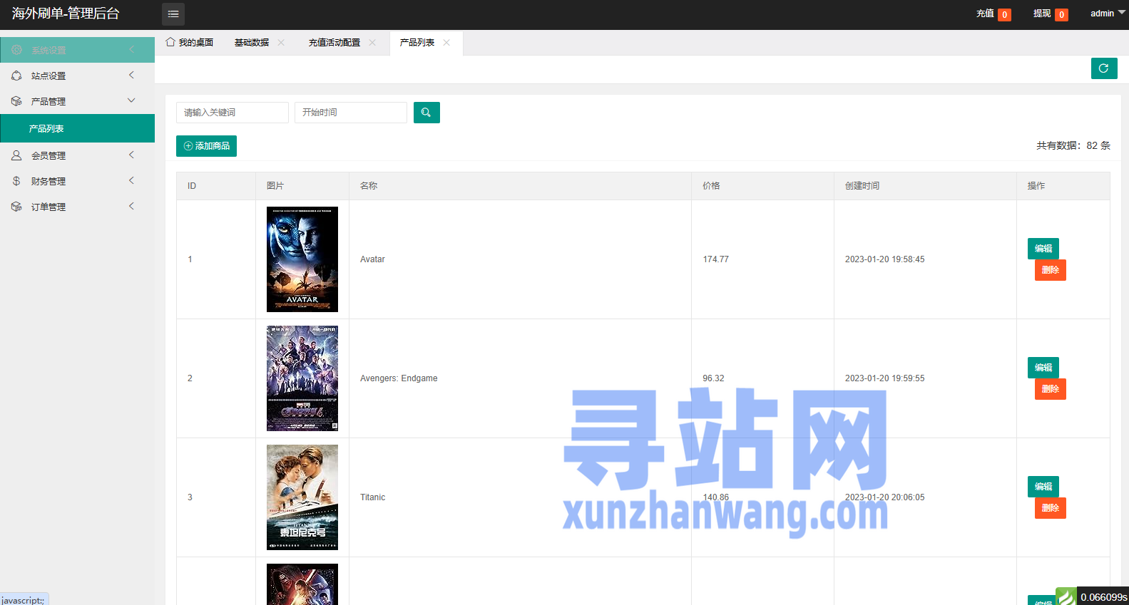
Task: Close the 基础数据 tab
Action: pyautogui.click(x=281, y=43)
